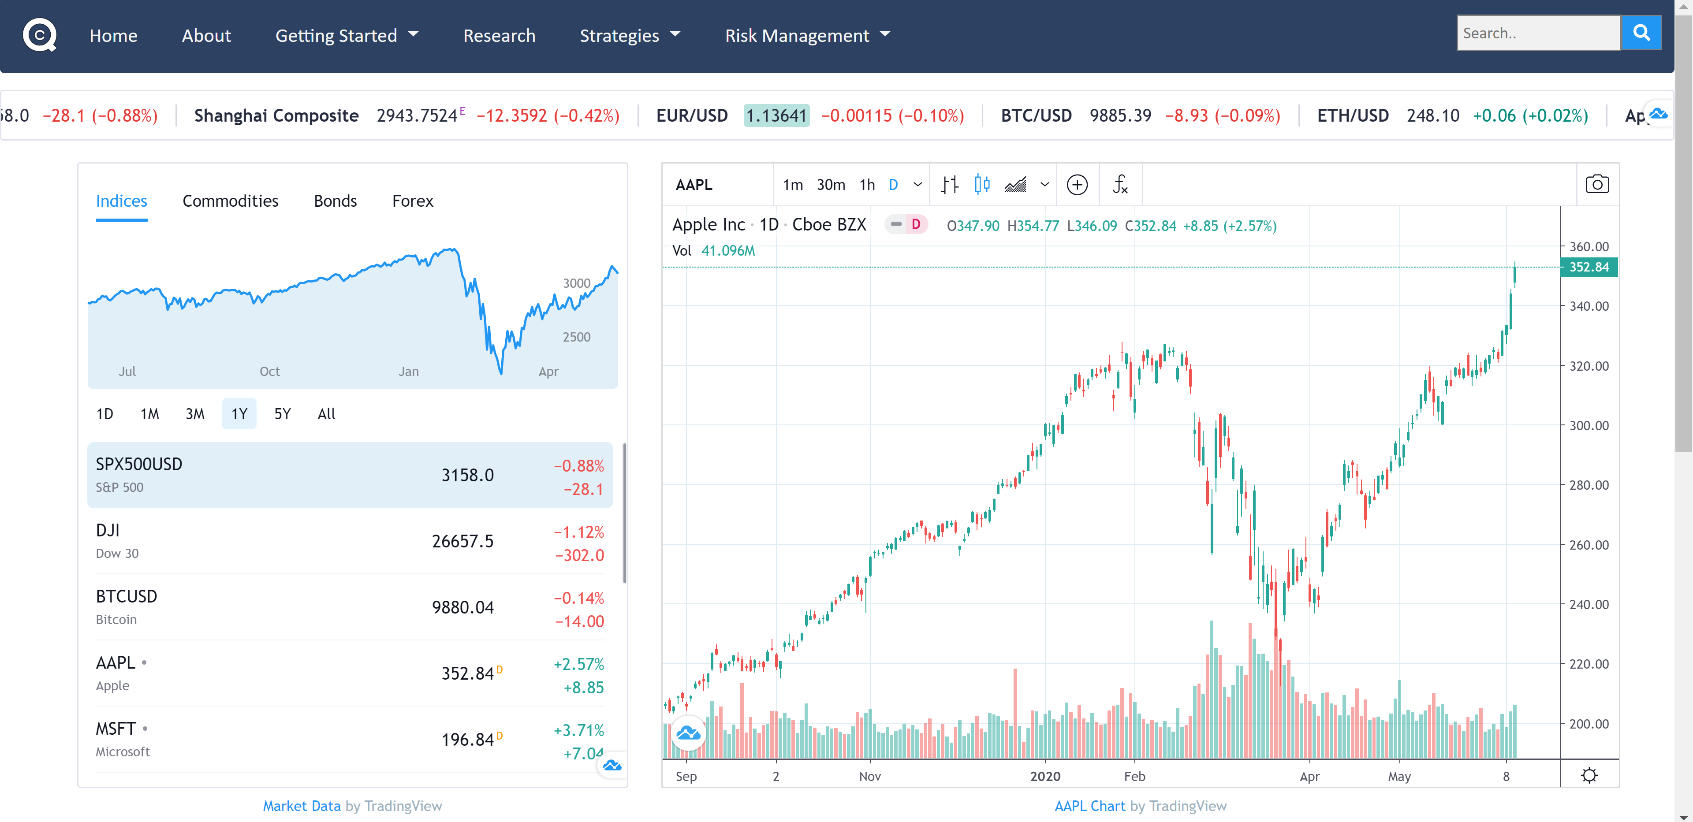Switch chart to bars style
This screenshot has height=822, width=1693.
tap(949, 185)
